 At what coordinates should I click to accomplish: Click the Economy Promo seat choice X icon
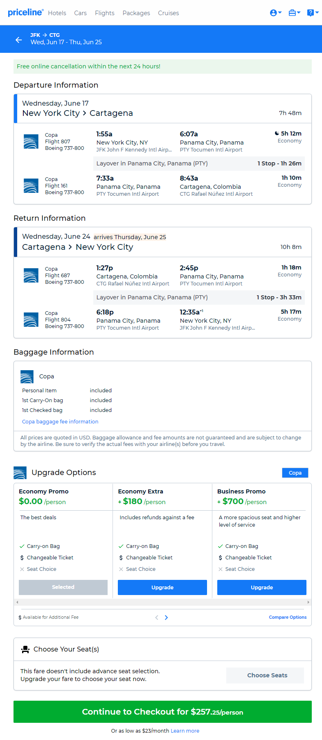22,569
